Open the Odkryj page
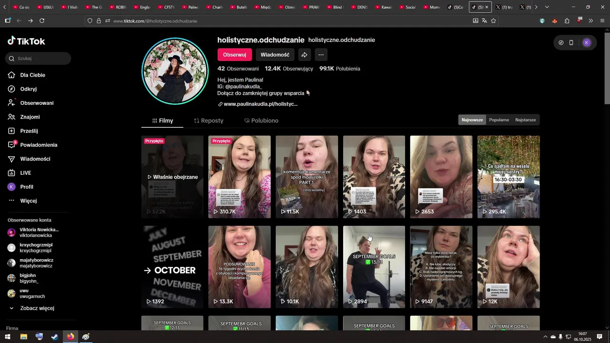 pos(28,89)
